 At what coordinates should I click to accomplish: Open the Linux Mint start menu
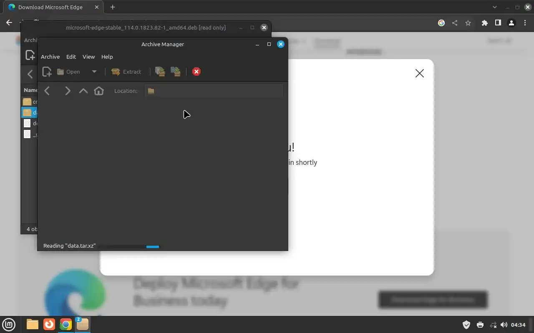pyautogui.click(x=9, y=324)
